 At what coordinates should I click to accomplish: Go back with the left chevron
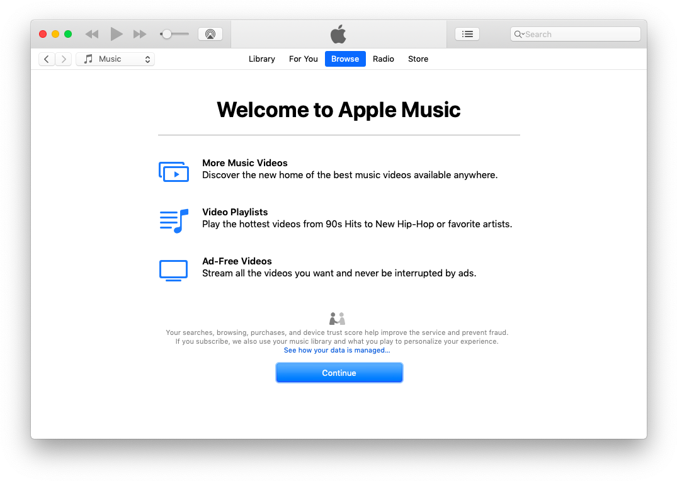pyautogui.click(x=47, y=59)
